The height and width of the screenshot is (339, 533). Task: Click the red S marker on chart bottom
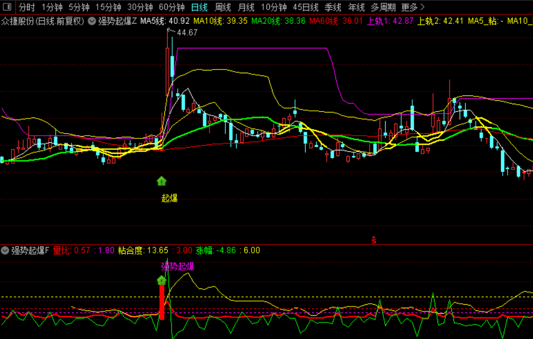tap(374, 240)
